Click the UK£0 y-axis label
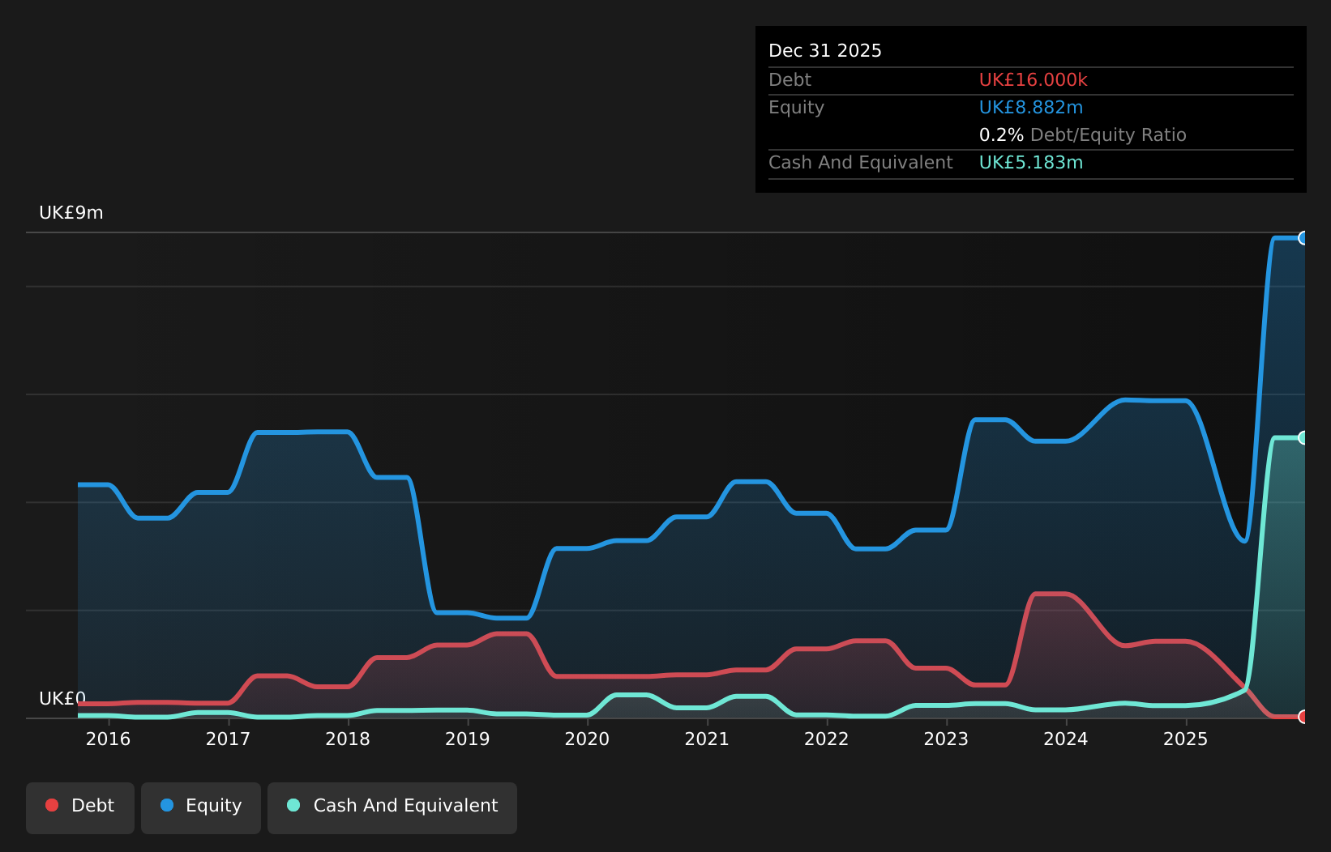This screenshot has width=1331, height=852. click(62, 698)
